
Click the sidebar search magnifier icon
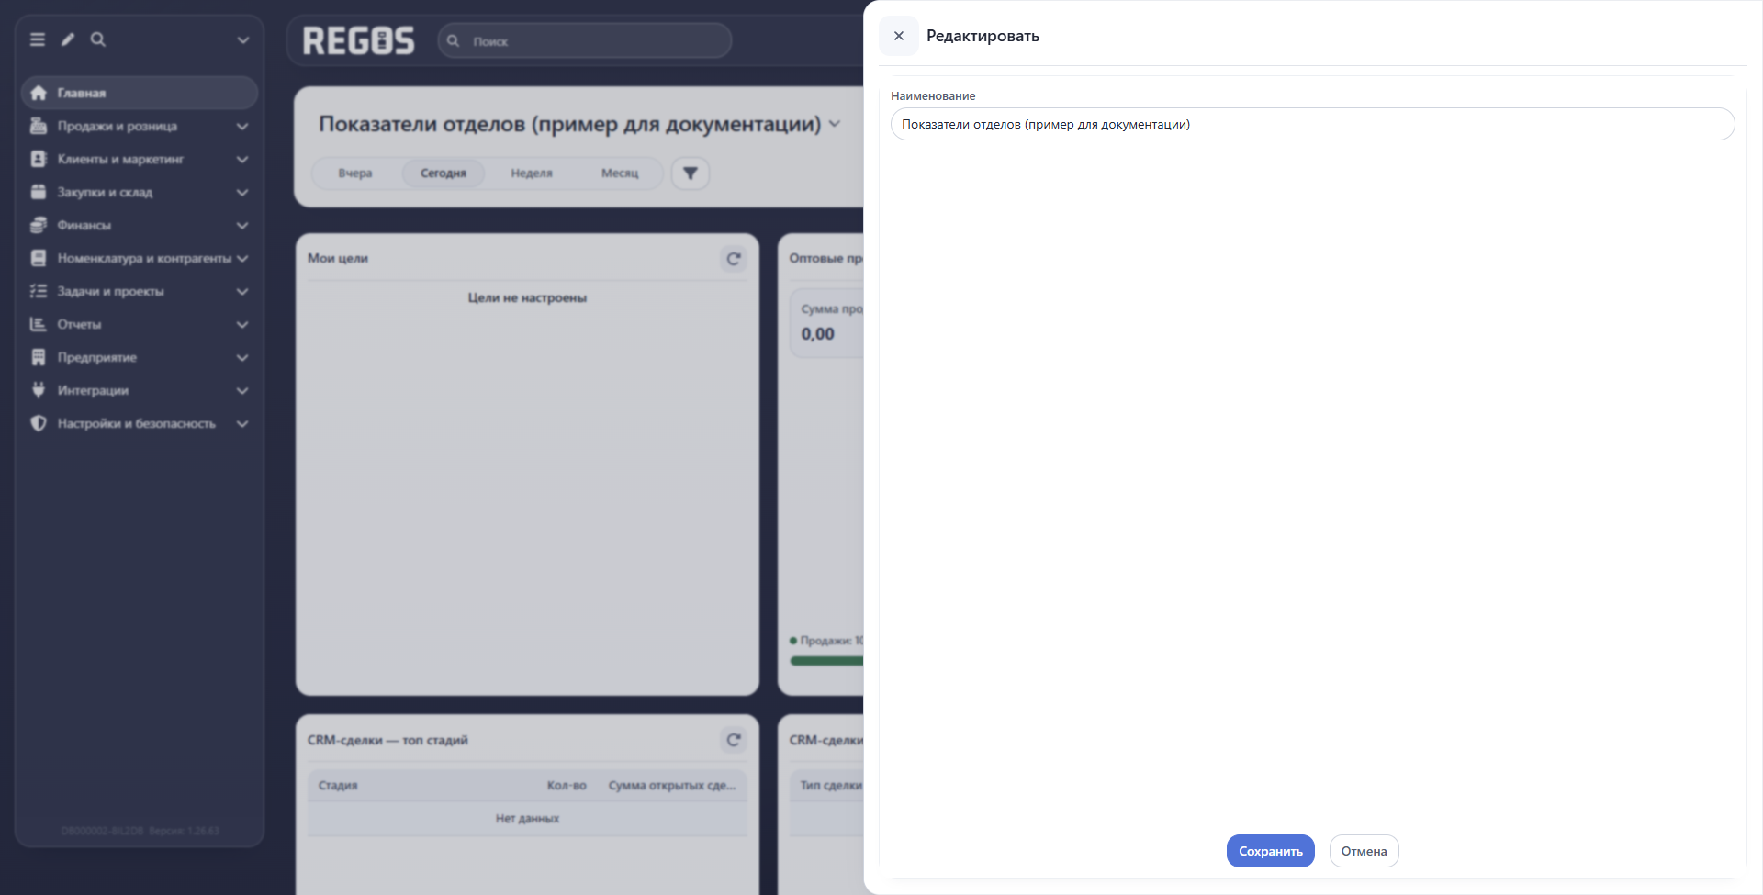tap(98, 39)
